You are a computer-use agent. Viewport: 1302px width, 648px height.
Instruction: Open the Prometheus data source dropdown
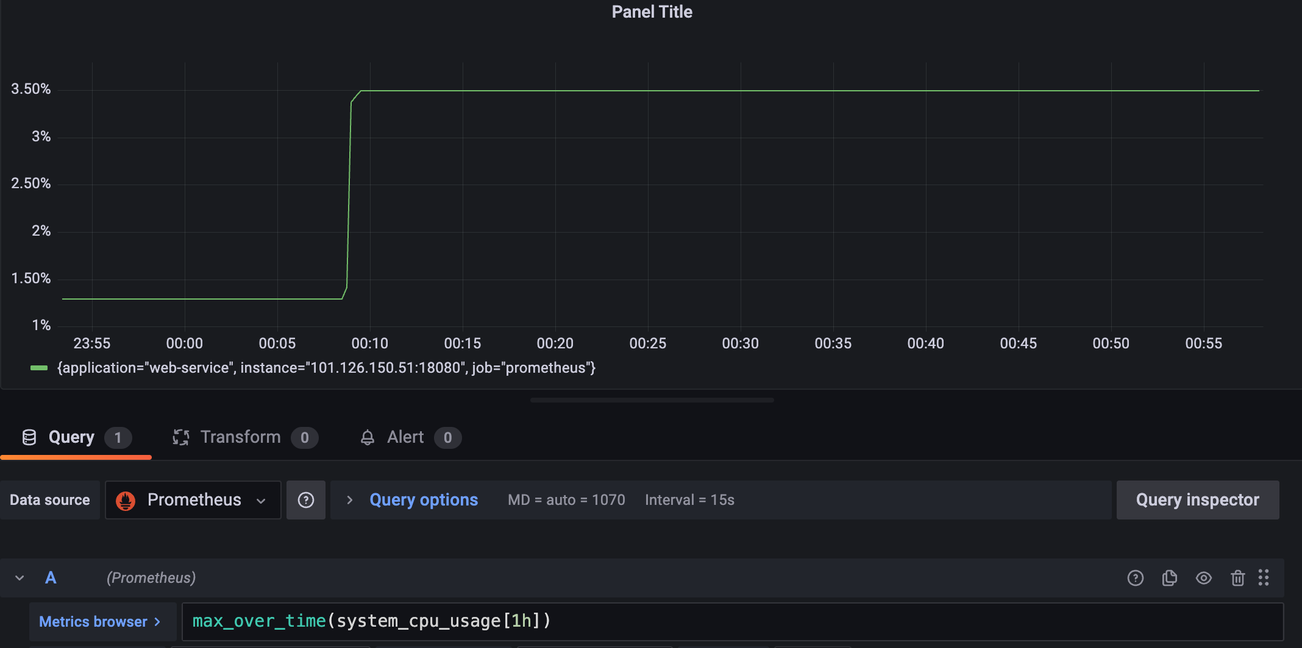click(x=193, y=500)
